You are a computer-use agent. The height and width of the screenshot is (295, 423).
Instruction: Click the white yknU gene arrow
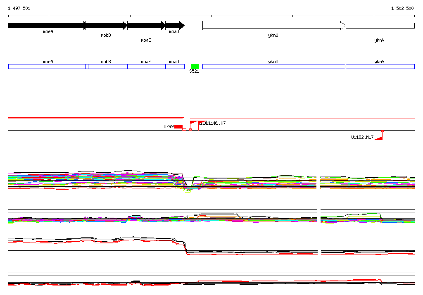pos(274,26)
